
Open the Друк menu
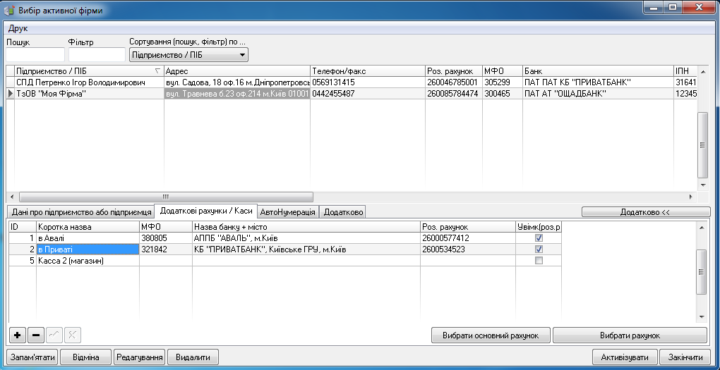(x=18, y=28)
